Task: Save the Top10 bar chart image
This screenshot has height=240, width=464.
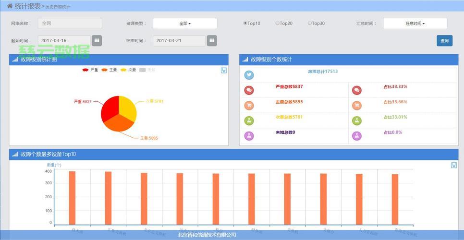Action: coord(454,165)
